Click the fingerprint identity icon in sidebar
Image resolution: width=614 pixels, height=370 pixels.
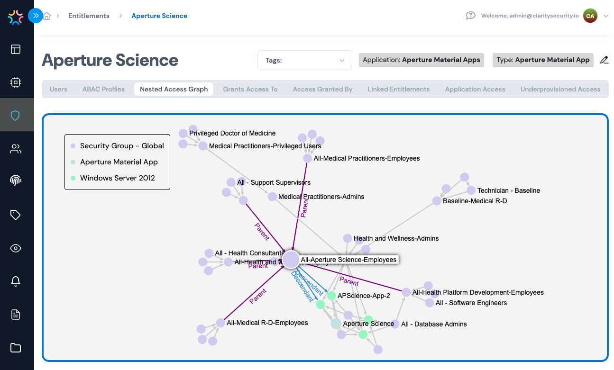point(16,180)
